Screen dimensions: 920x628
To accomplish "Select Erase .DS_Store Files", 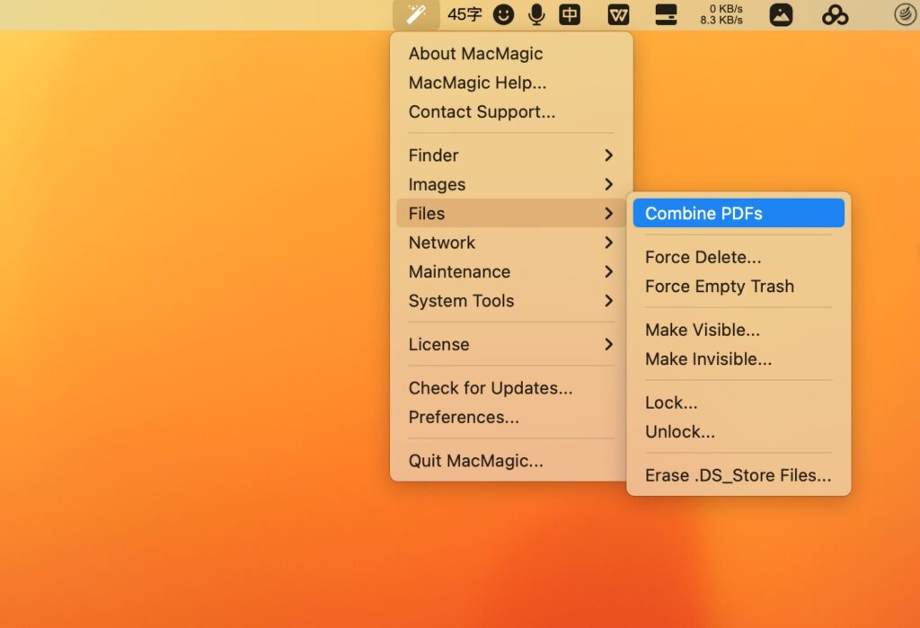I will pos(736,475).
